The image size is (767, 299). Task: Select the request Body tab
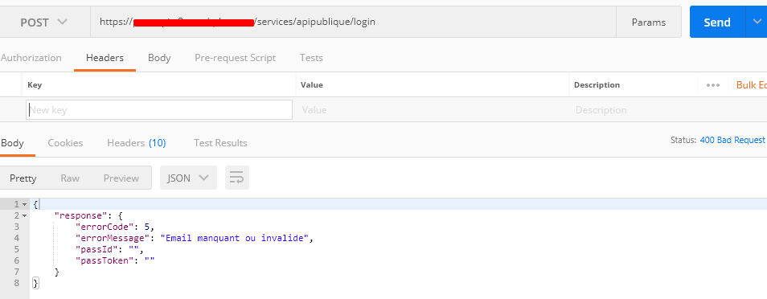click(159, 58)
